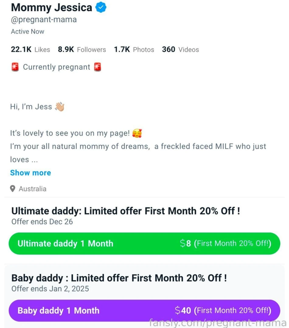The image size is (289, 328).
Task: Subscribe with Baby daddy 1 Month for $40
Action: click(x=144, y=310)
